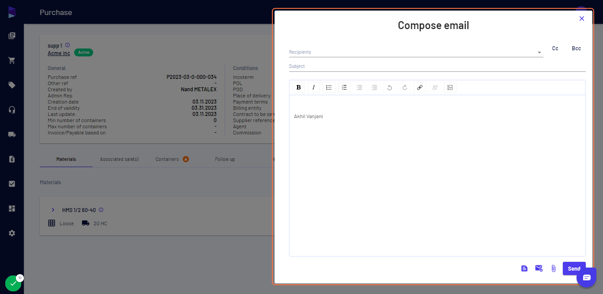603x294 pixels.
Task: Click the Subject input field
Action: pyautogui.click(x=437, y=66)
